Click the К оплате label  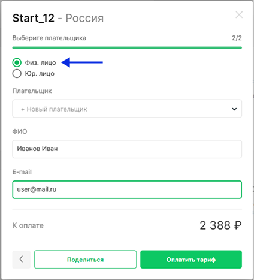(x=28, y=225)
